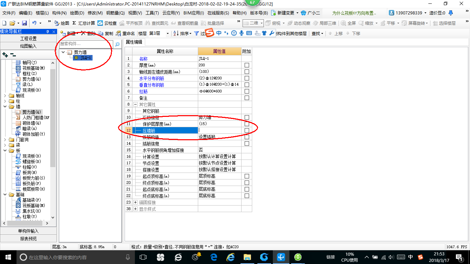Save project with the floppy icon
The width and height of the screenshot is (470, 264).
[24, 23]
